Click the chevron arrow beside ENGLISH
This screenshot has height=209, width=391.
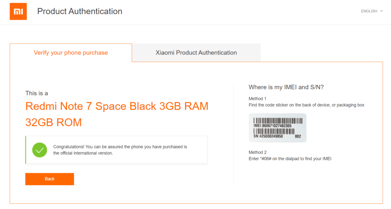click(381, 11)
